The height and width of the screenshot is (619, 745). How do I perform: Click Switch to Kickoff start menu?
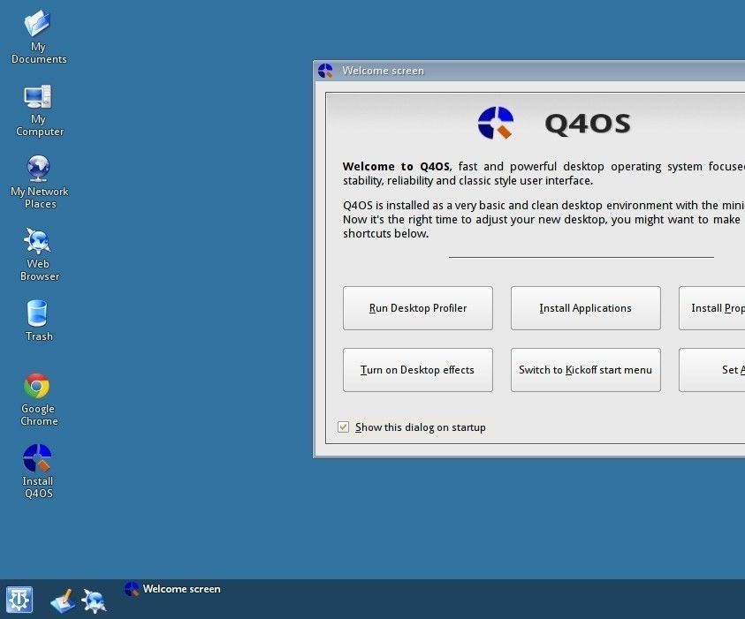point(585,370)
